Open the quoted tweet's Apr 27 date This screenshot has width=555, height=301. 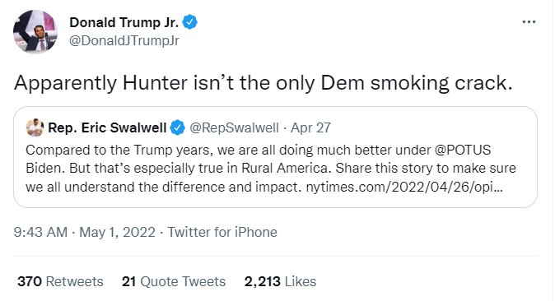pyautogui.click(x=310, y=127)
